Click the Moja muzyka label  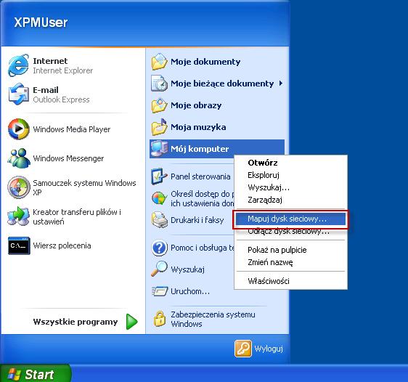[x=198, y=127]
